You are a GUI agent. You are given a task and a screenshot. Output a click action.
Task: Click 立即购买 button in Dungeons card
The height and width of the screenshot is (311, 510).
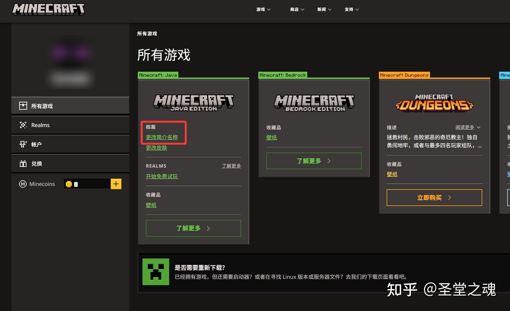point(434,198)
